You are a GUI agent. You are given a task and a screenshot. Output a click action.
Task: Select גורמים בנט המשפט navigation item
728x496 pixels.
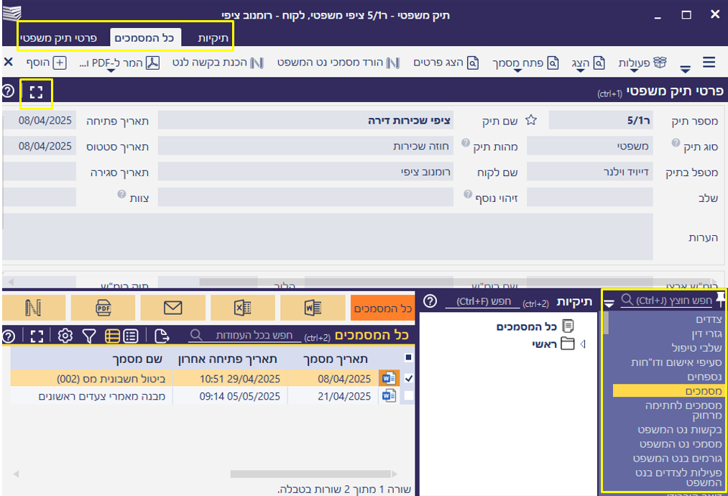[678, 459]
